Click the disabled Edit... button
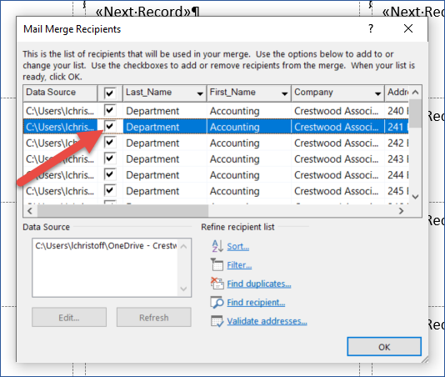The height and width of the screenshot is (377, 445). click(x=69, y=317)
